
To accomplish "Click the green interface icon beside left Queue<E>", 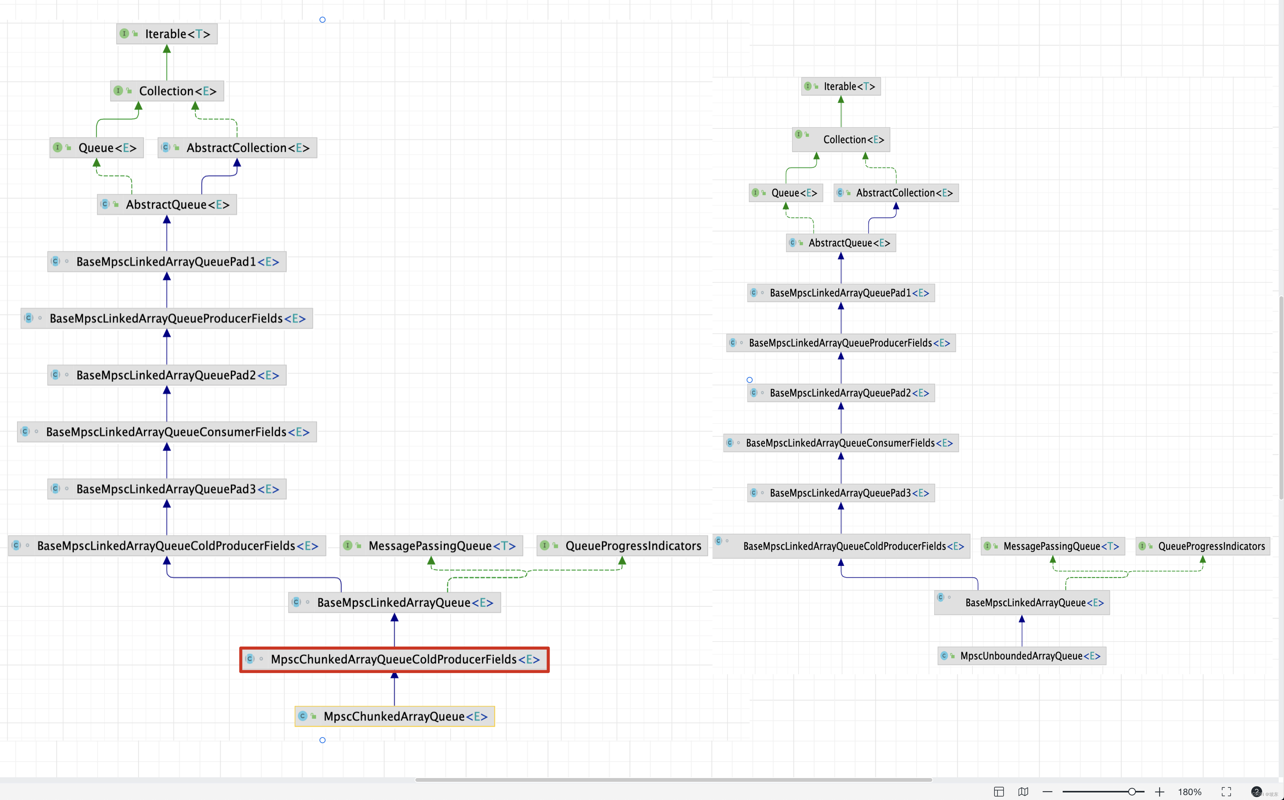I will (58, 147).
